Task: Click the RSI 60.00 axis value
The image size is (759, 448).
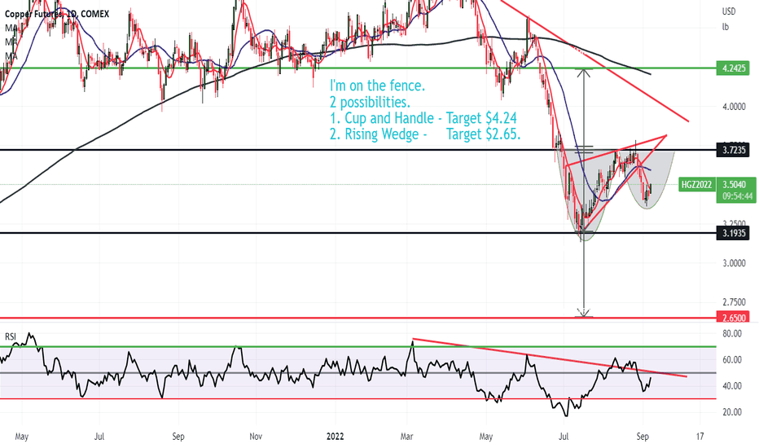Action: click(x=732, y=360)
